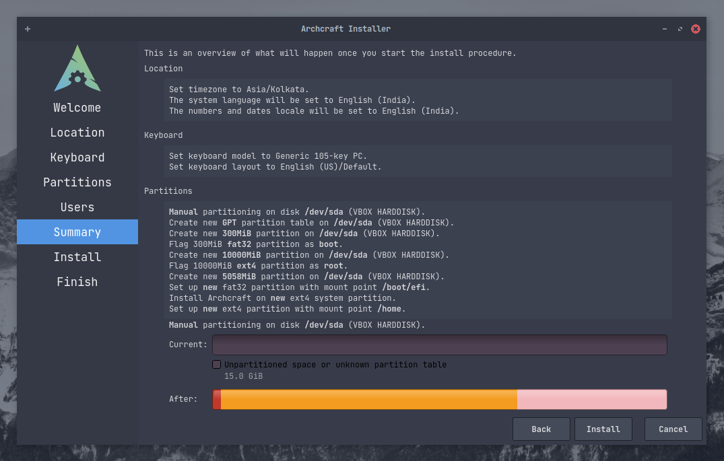
Task: Click the 'Unpartitioned space or unknown partition table' label
Action: pos(335,365)
